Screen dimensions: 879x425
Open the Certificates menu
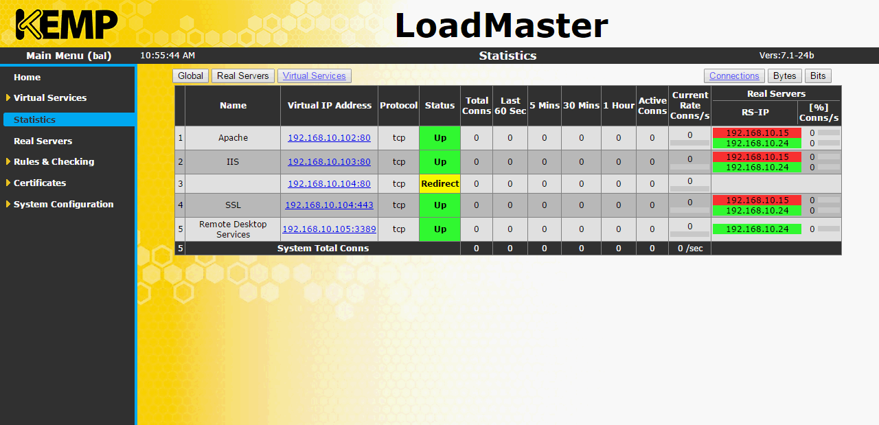point(40,183)
